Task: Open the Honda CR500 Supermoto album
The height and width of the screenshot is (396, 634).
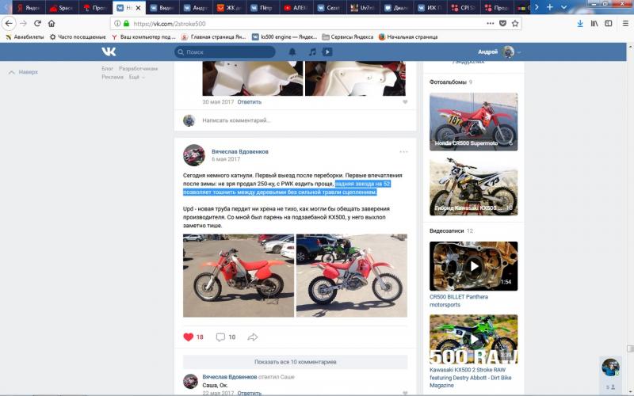Action: tap(473, 122)
